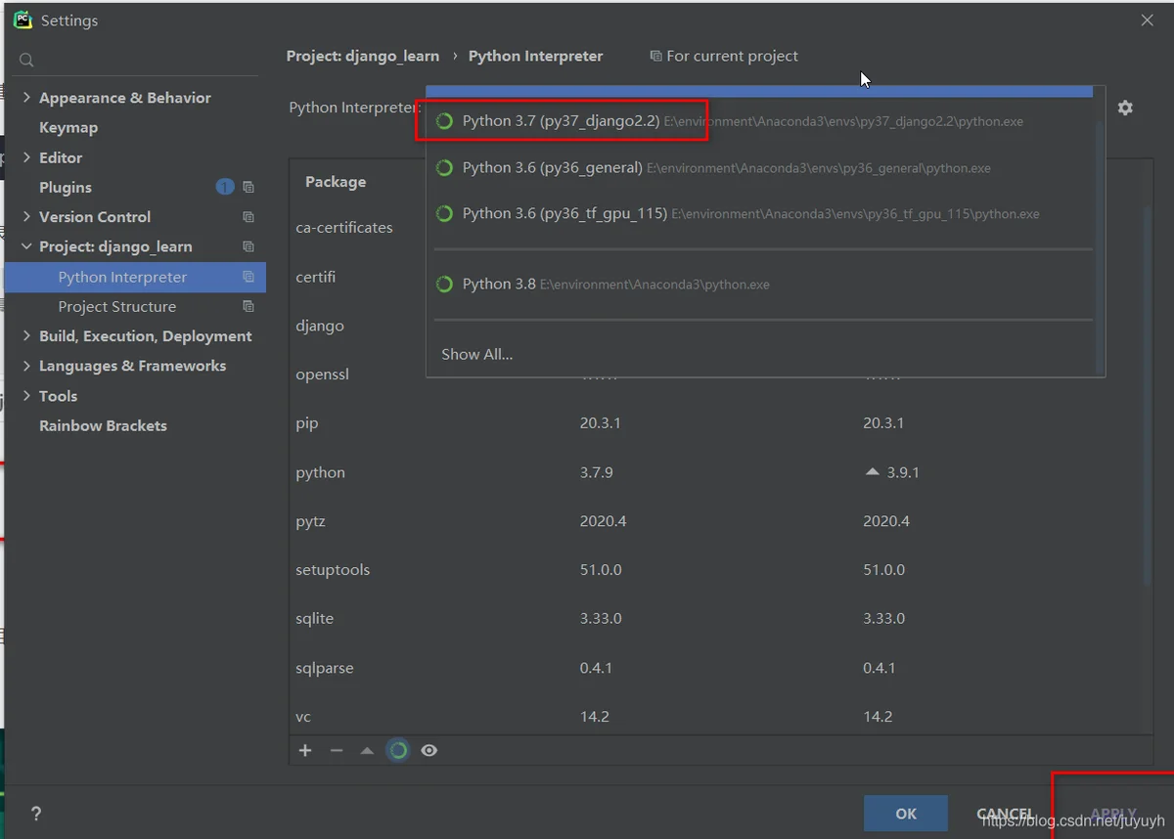
Task: Click the search magnifier icon in sidebar
Action: point(26,61)
